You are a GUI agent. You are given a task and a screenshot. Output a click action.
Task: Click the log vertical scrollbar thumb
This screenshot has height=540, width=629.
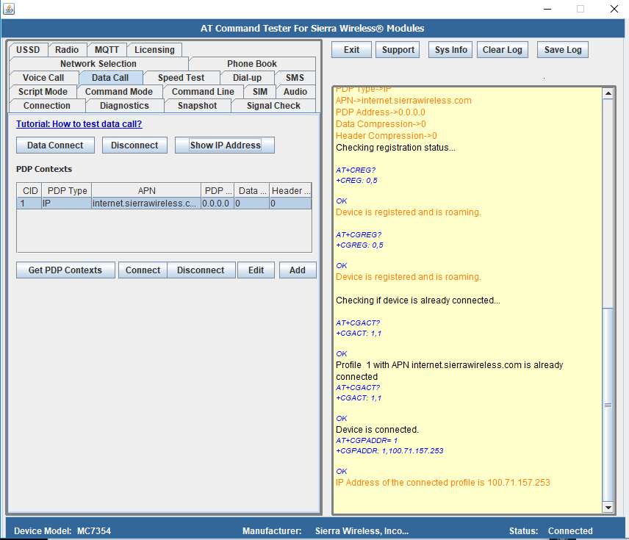pos(608,404)
